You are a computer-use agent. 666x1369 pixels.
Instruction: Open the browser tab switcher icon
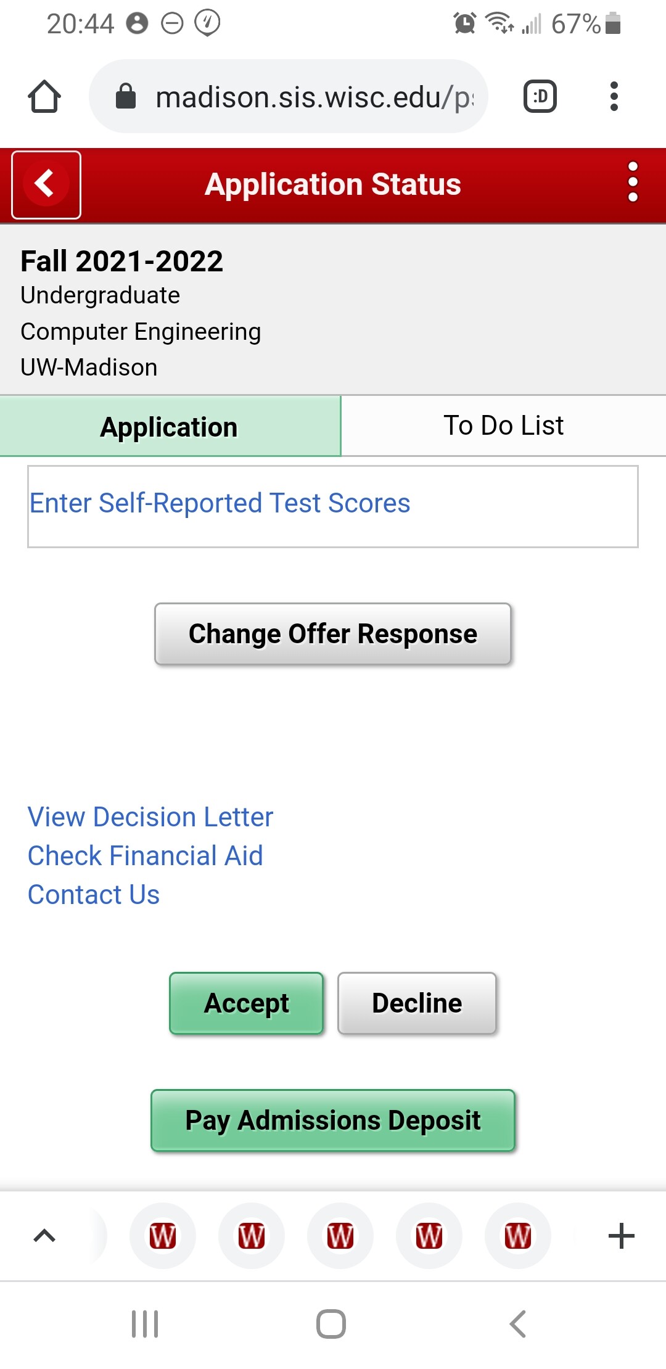(540, 97)
